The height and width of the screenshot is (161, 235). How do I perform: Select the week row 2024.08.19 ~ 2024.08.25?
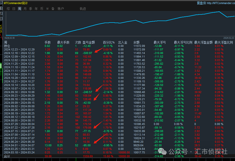19,113
